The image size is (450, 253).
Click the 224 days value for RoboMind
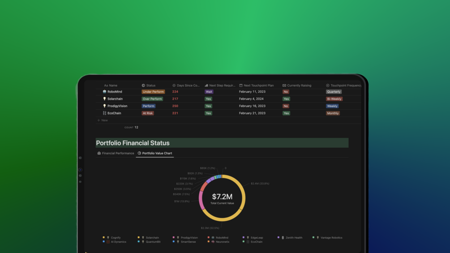coord(175,91)
